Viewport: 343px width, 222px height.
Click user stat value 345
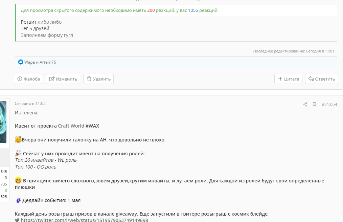[4, 172]
